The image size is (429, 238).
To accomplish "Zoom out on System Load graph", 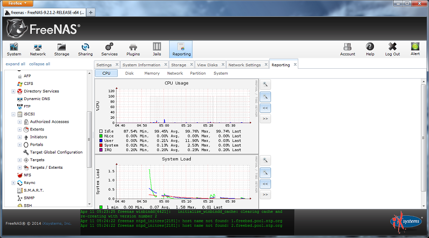I will [x=265, y=172].
